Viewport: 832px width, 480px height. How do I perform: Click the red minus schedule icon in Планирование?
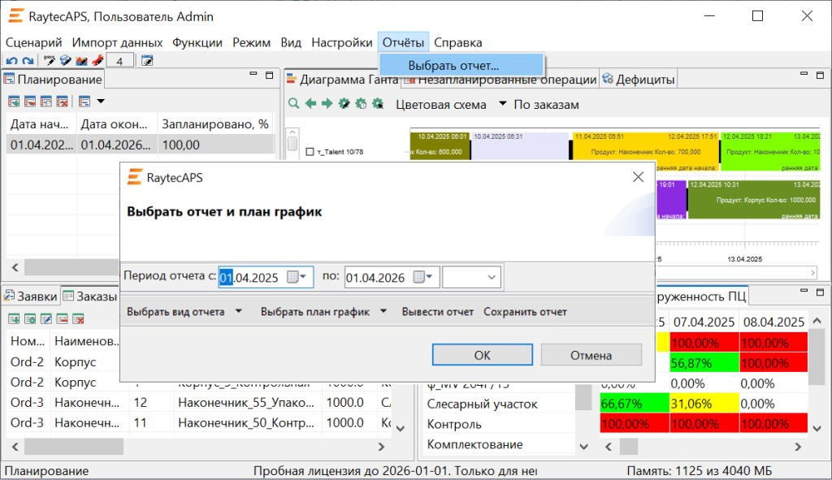click(30, 102)
